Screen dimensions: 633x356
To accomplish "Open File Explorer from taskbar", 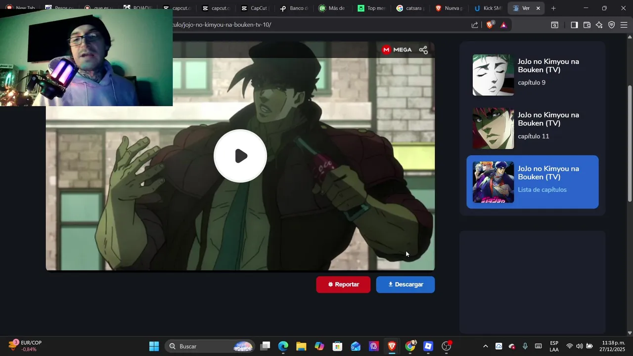I will (301, 346).
